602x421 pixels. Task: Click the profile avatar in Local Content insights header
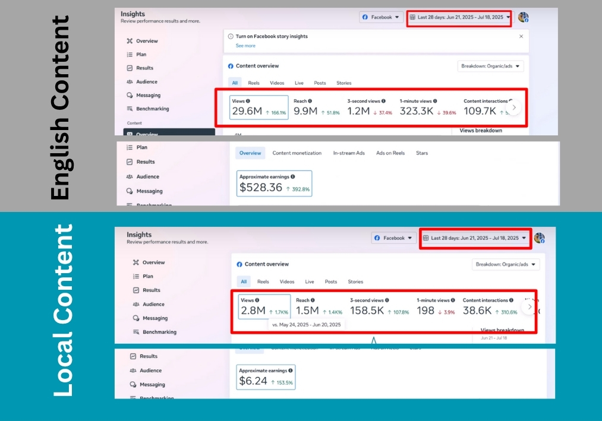click(540, 238)
